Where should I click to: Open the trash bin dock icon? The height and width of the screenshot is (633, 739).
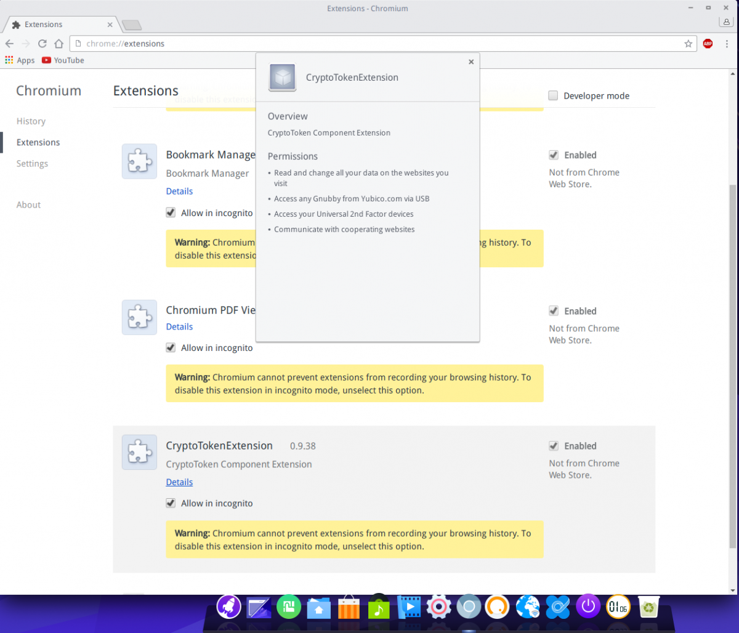[x=648, y=607]
